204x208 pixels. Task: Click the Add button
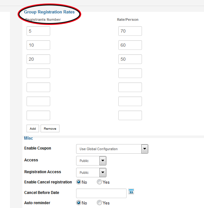[33, 128]
